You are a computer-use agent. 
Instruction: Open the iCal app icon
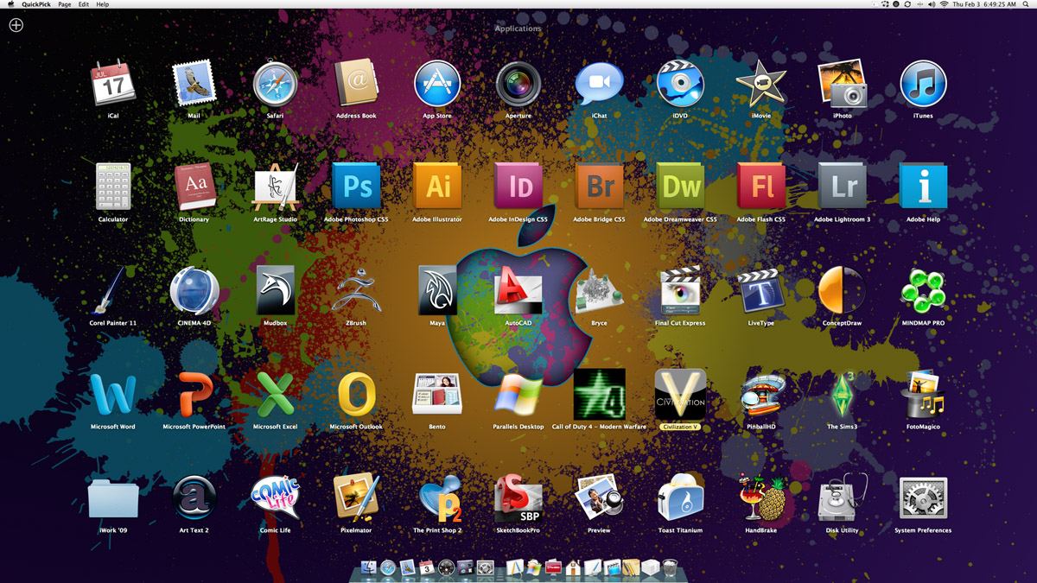click(x=113, y=84)
